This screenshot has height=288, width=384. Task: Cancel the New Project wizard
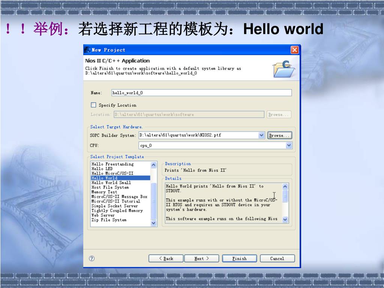pos(277,258)
